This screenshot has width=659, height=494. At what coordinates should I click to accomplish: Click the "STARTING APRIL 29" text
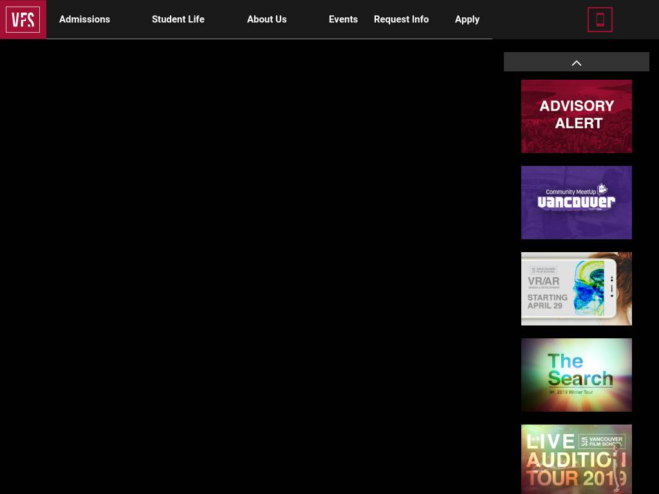547,302
